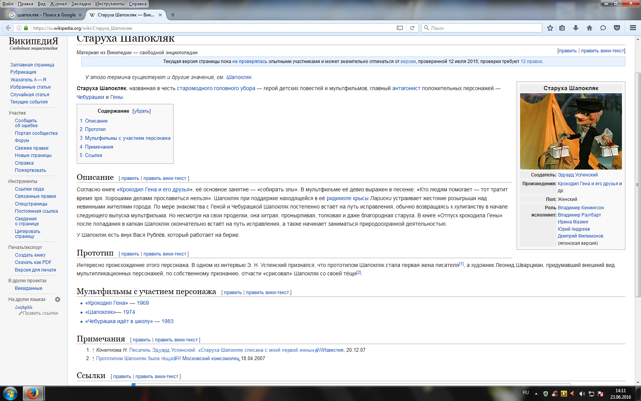Screen dimensions: 641x401
Task: Hide contents with the убрать toggle
Action: pos(142,111)
